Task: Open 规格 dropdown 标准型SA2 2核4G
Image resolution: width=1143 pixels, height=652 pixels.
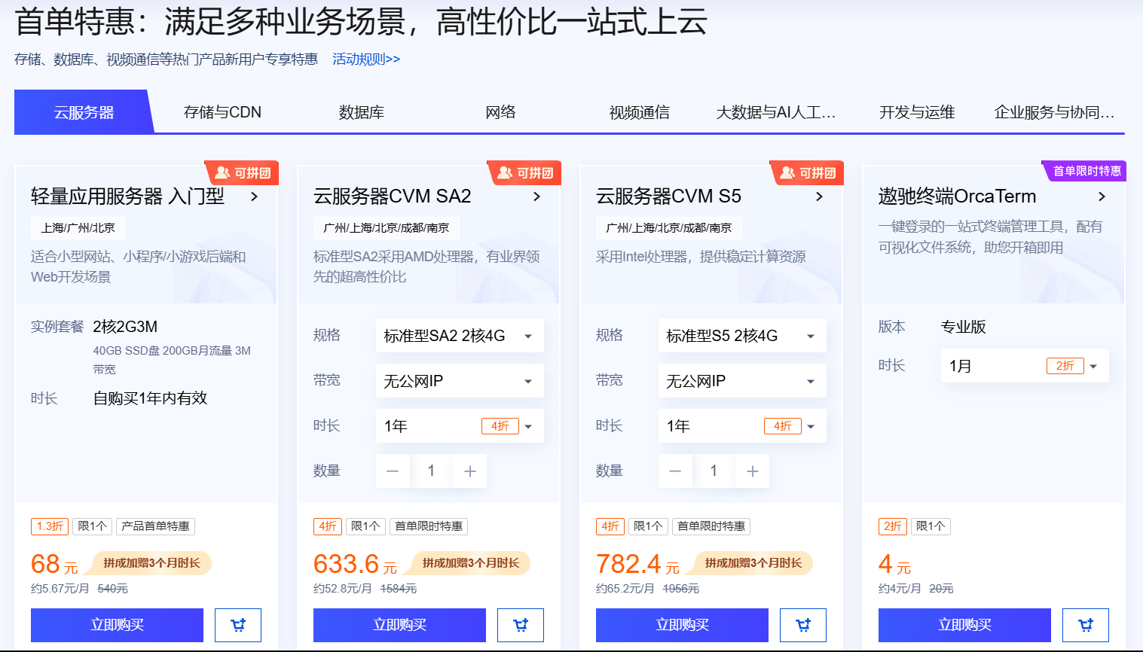Action: [460, 336]
